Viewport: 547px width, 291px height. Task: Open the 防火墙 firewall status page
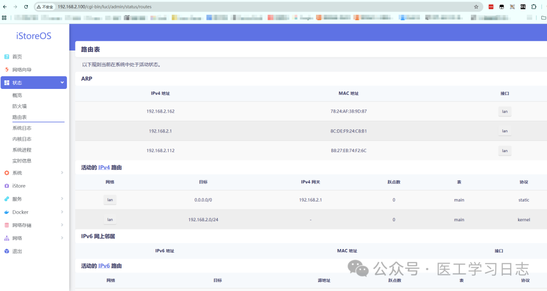click(x=20, y=106)
